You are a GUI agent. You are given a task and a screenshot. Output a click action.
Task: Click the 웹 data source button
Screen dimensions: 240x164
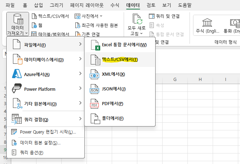[x=37, y=25]
